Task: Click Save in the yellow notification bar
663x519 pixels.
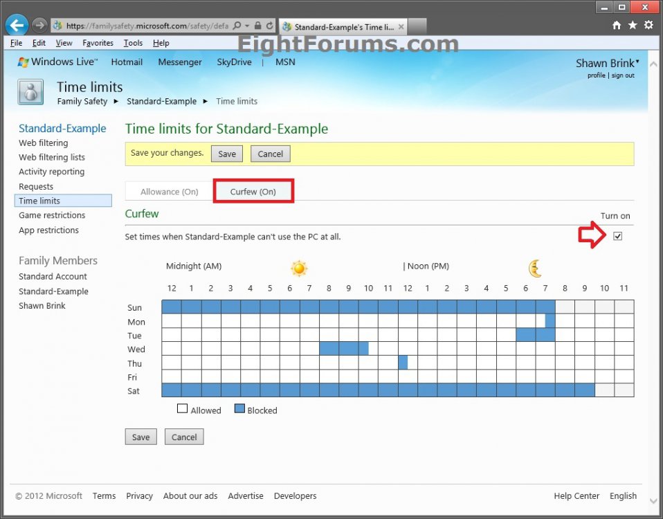Action: tap(226, 154)
